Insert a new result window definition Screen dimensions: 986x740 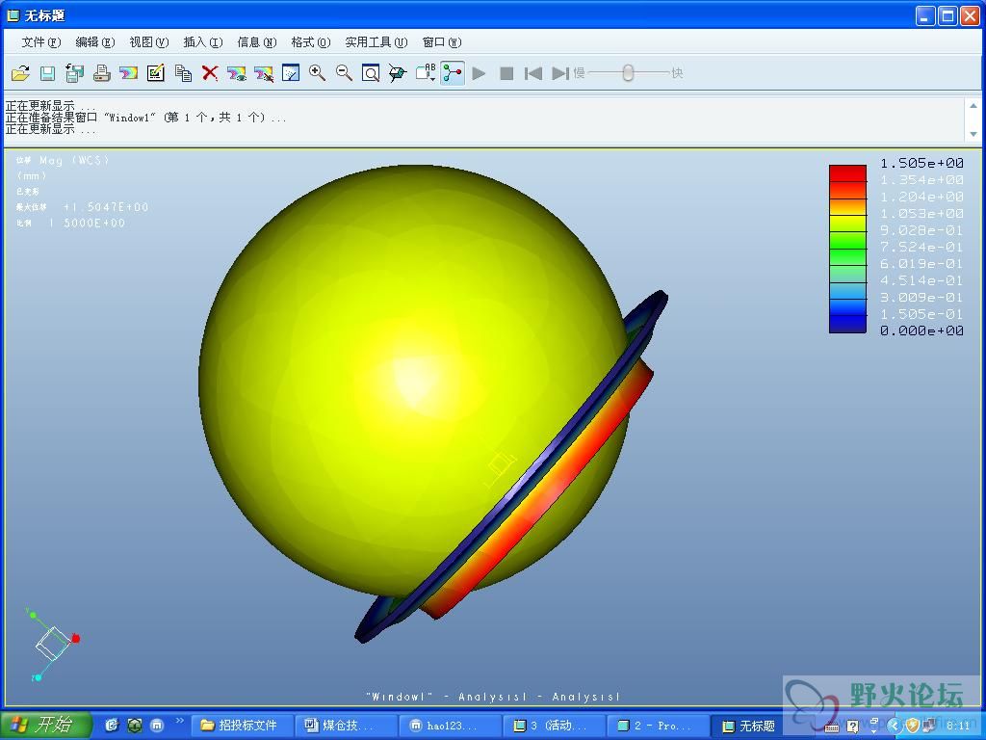click(129, 73)
